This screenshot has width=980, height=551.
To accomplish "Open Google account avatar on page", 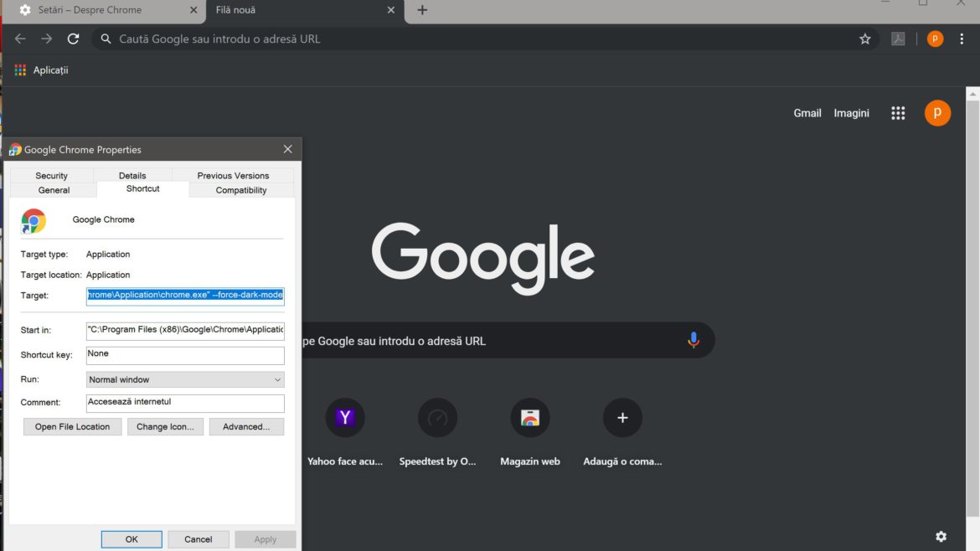I will pyautogui.click(x=937, y=113).
